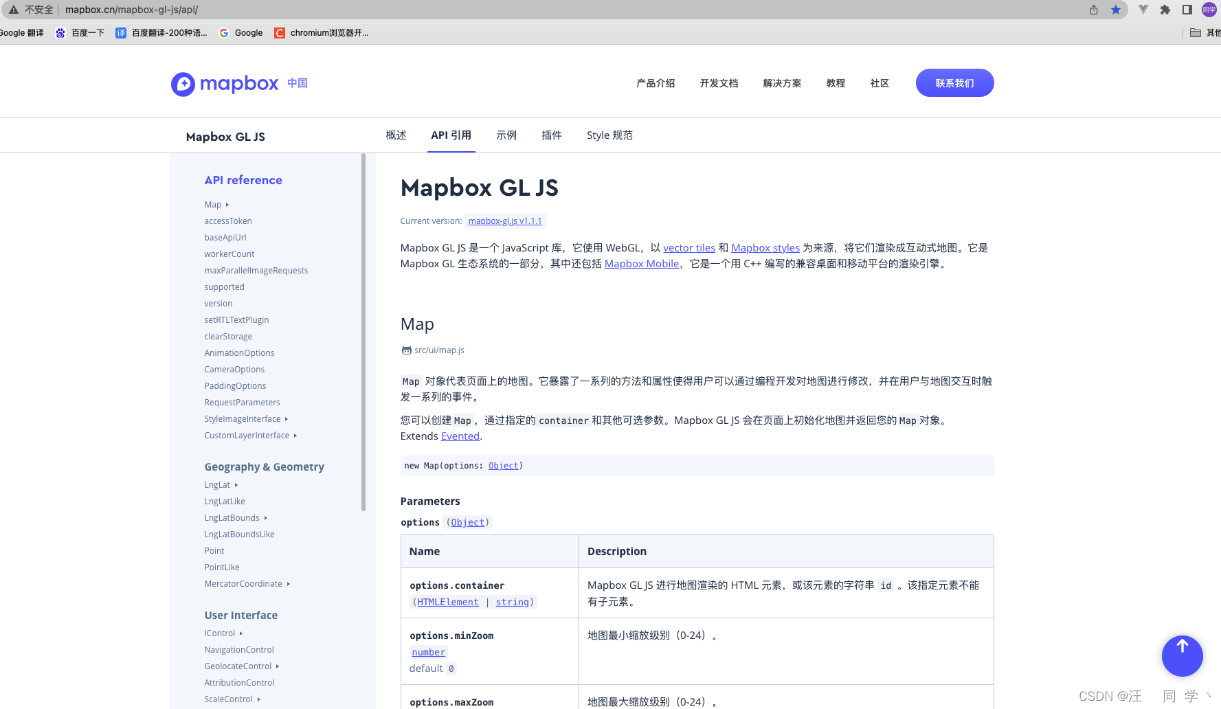Click the purple 同学 profile avatar

pyautogui.click(x=1209, y=10)
